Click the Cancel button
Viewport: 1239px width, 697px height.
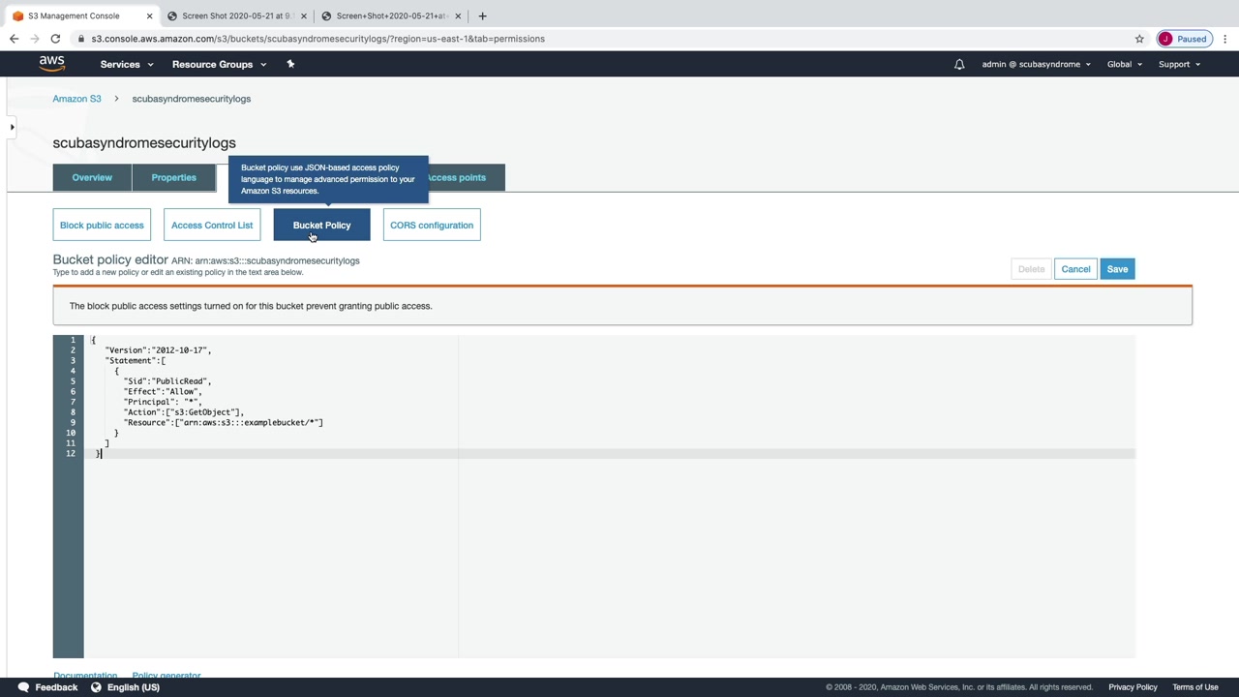[1075, 269]
